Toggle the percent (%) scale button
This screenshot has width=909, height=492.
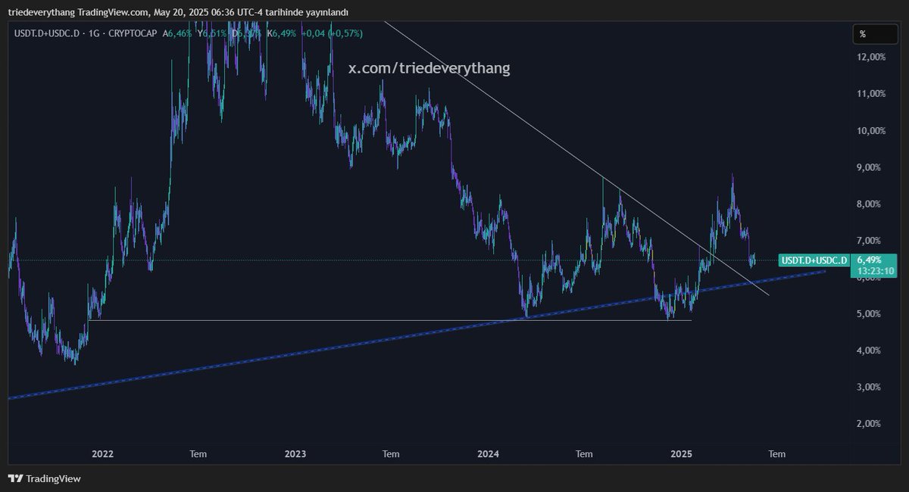pos(874,34)
